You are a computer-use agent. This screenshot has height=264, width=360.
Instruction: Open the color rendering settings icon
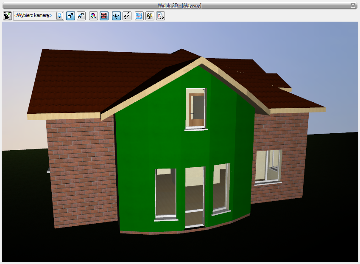tap(93, 16)
